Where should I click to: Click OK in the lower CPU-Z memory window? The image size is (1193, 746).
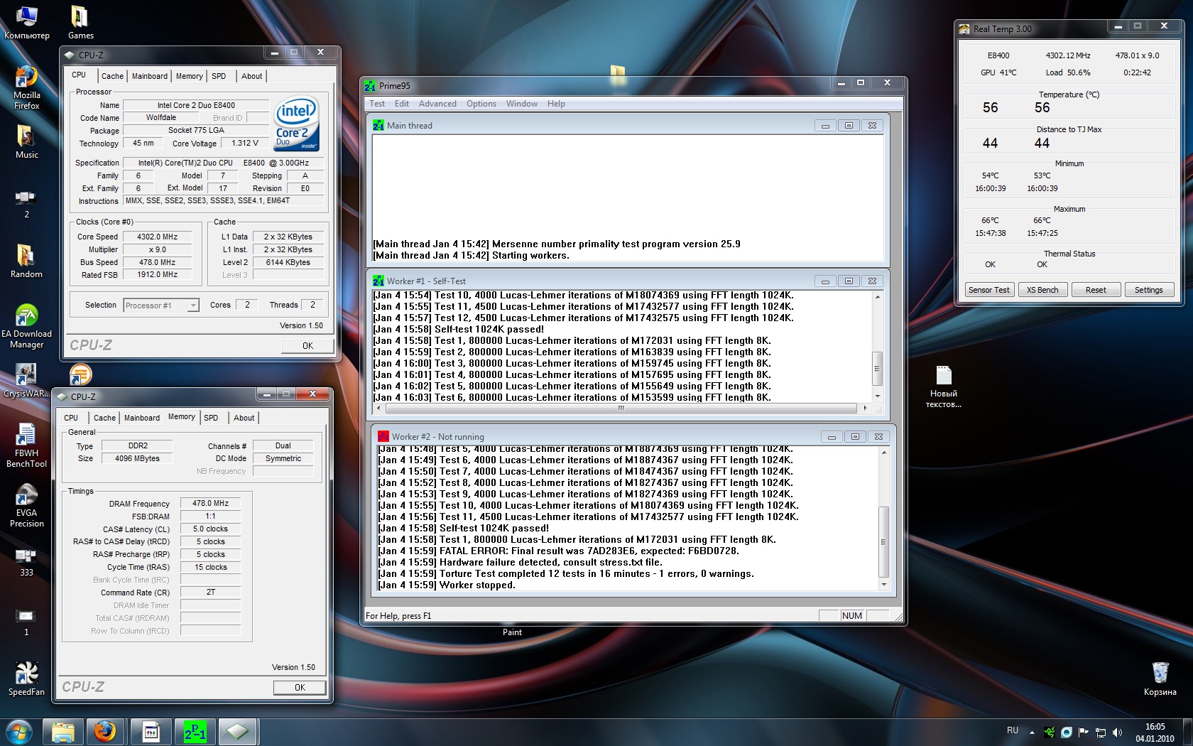pyautogui.click(x=300, y=688)
